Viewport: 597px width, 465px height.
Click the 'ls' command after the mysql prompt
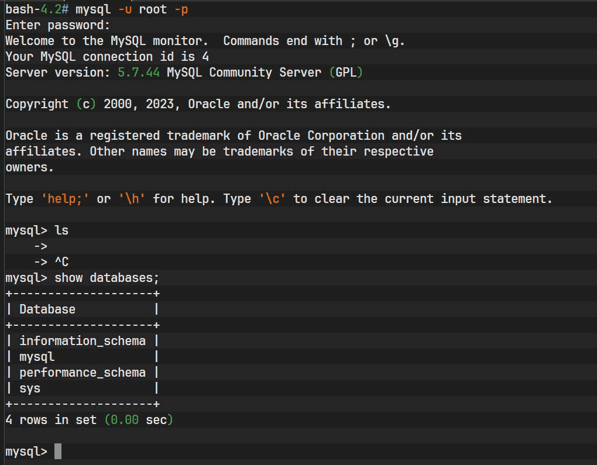(x=61, y=230)
